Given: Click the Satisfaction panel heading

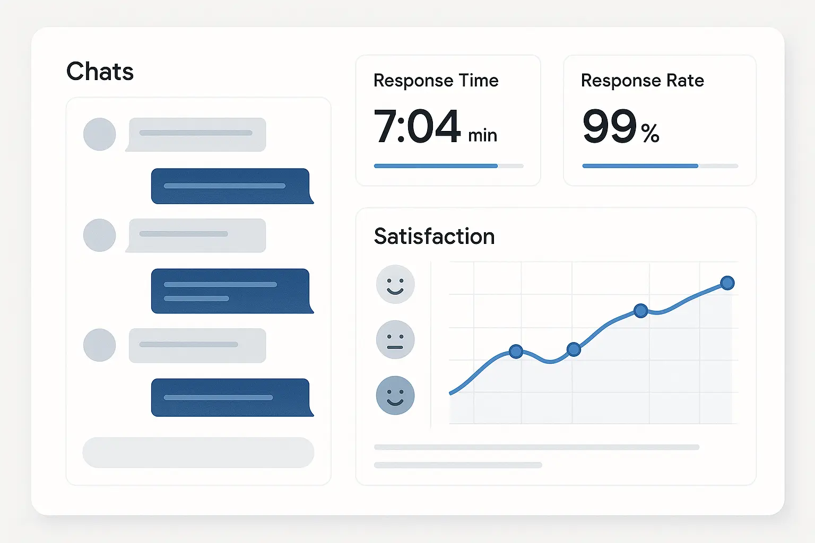Looking at the screenshot, I should tap(434, 237).
